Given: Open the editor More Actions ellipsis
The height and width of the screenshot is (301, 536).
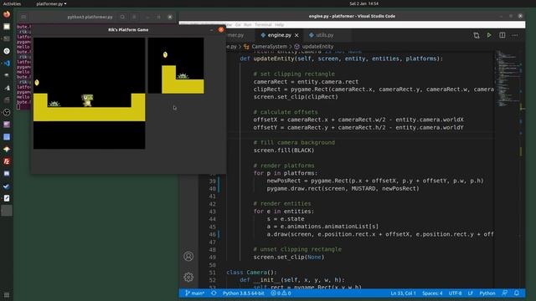Looking at the screenshot, I should pos(515,35).
